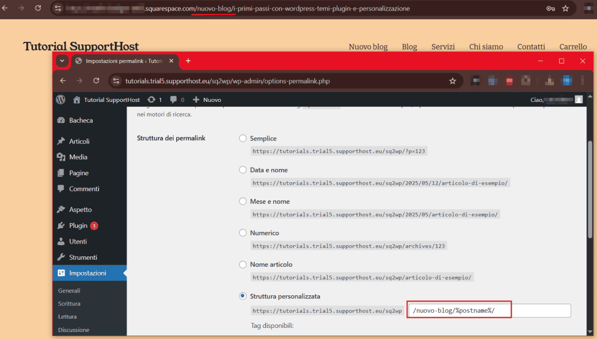Reload the permalink settings page in front window
The image size is (597, 339).
96,80
